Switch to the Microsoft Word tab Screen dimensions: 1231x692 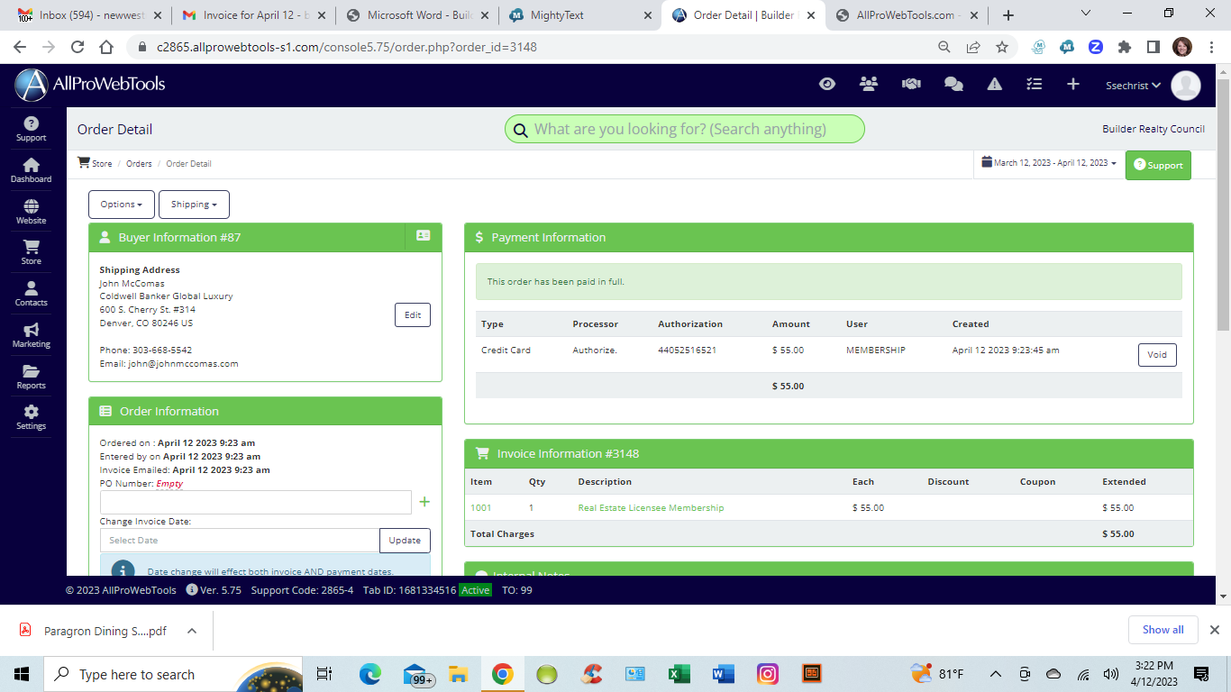tap(416, 15)
